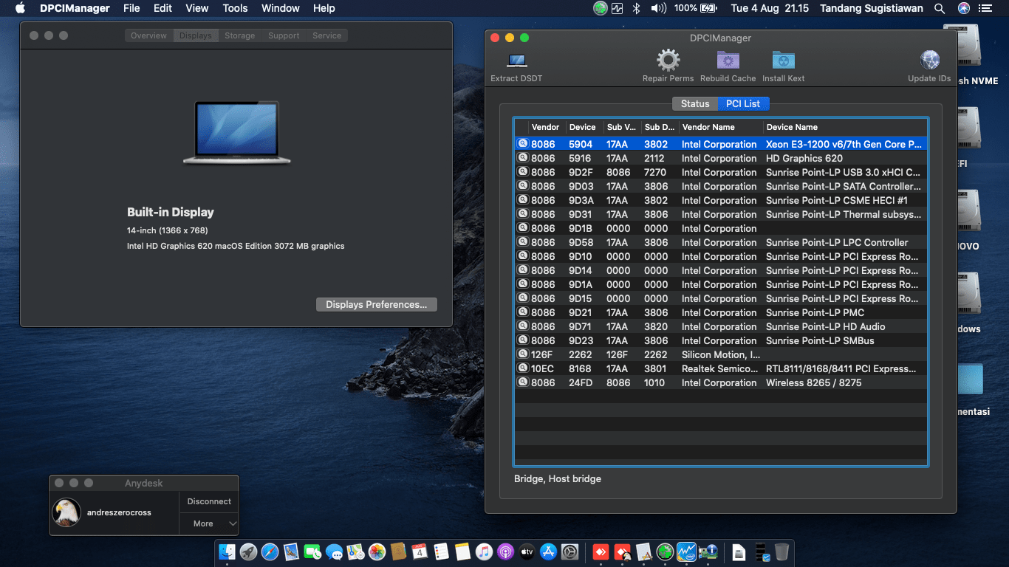Open the Help menu
This screenshot has height=567, width=1009.
click(324, 8)
